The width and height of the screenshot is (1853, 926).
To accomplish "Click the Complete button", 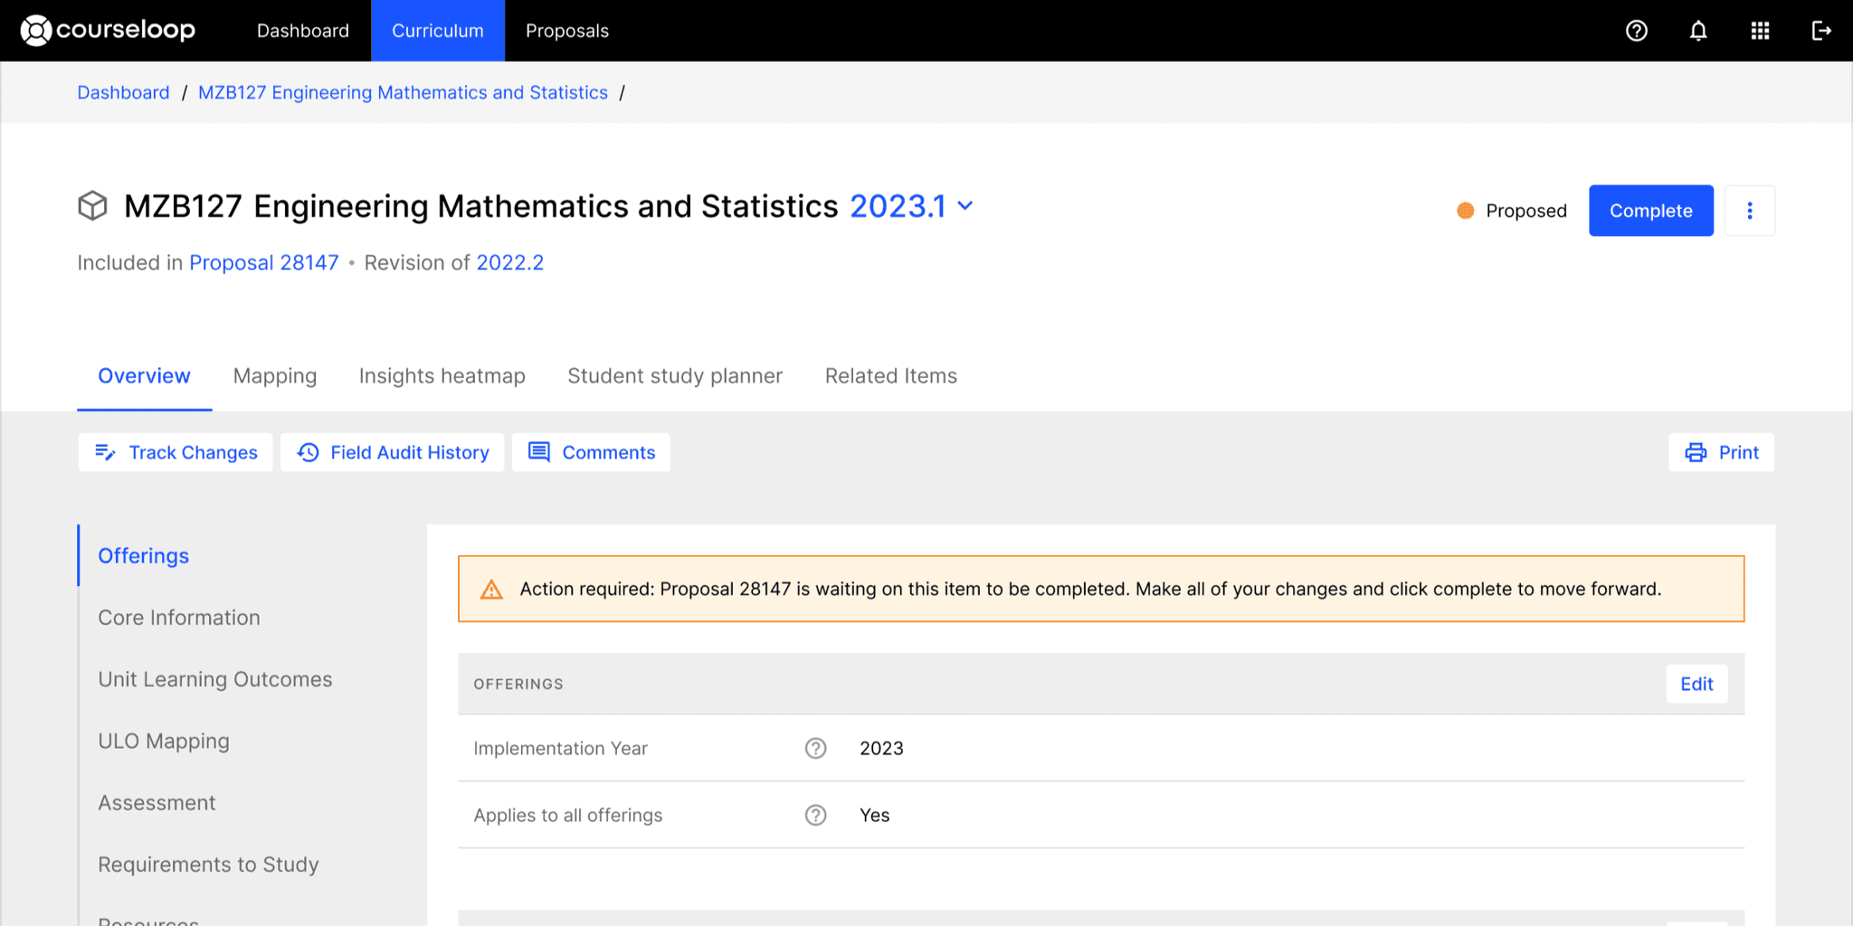I will (1650, 211).
